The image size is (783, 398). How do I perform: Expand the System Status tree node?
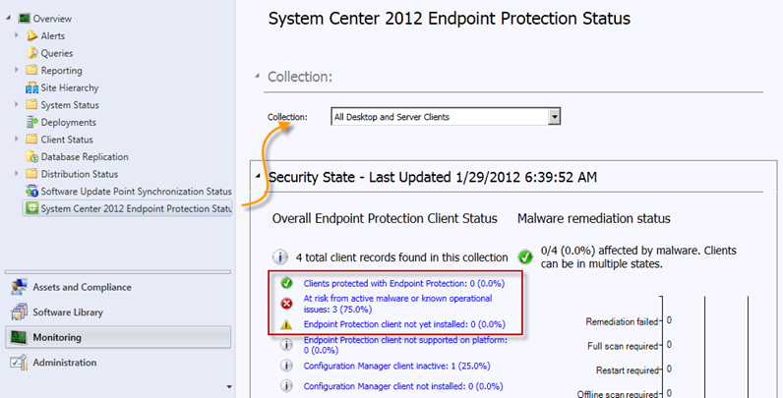[x=17, y=104]
